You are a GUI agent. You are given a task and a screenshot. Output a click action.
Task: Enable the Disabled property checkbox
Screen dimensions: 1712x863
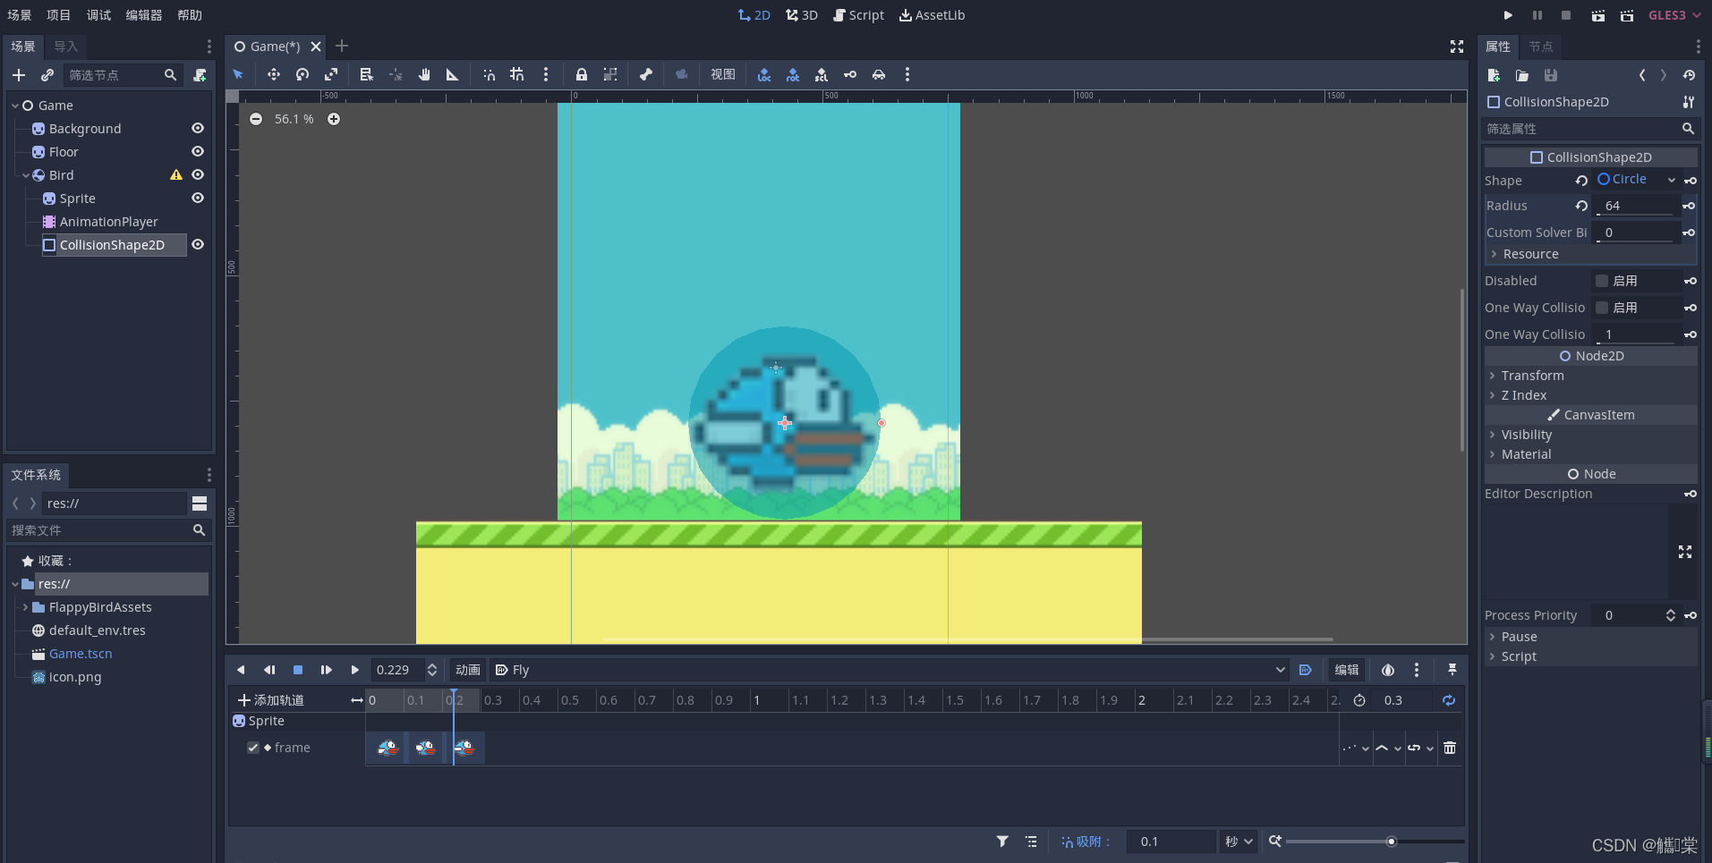pyautogui.click(x=1602, y=281)
